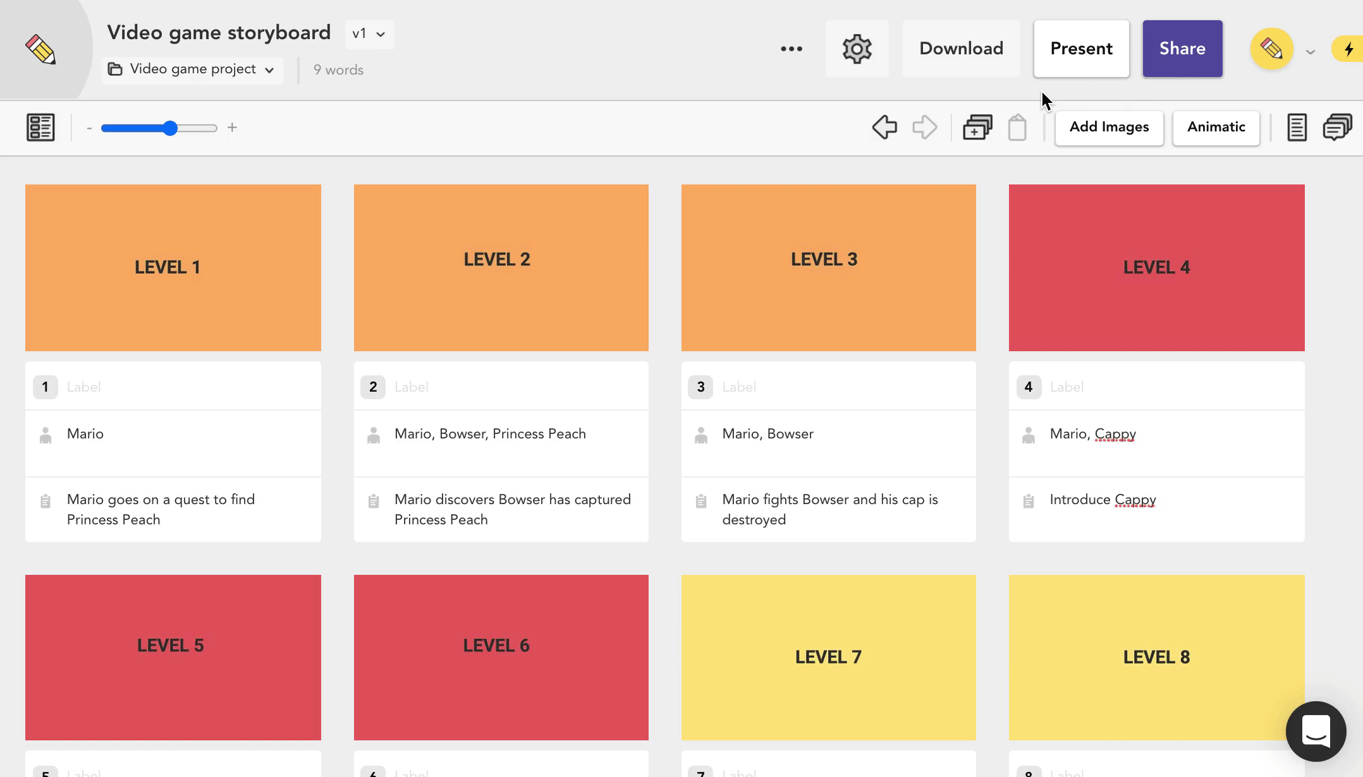Open the three-dot more options menu

pyautogui.click(x=791, y=49)
